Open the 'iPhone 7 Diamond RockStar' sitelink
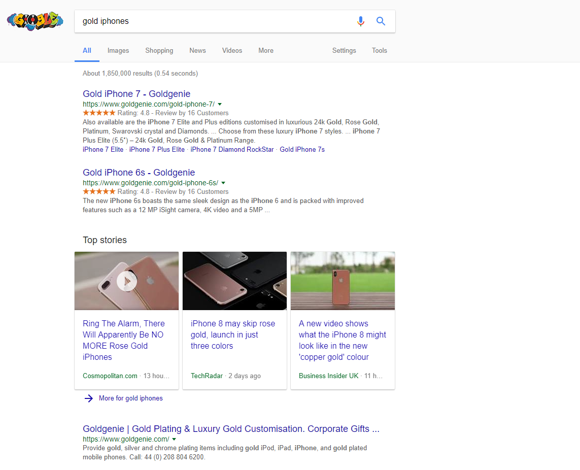The height and width of the screenshot is (470, 580). (x=232, y=150)
